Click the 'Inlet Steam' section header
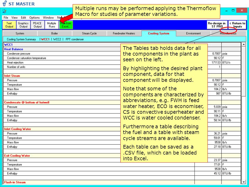Image resolution: width=249 pixels, height=187 pixels. click(12, 76)
